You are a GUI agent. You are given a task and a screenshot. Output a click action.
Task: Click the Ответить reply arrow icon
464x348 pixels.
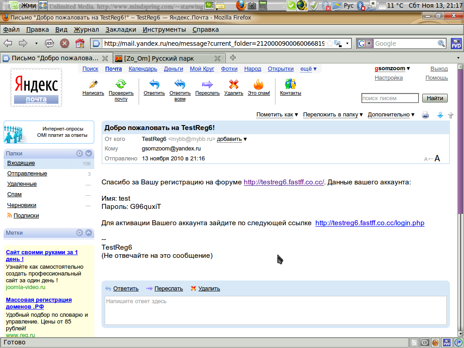pos(154,84)
